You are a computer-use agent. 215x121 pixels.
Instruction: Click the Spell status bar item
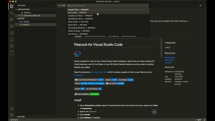pos(198,120)
